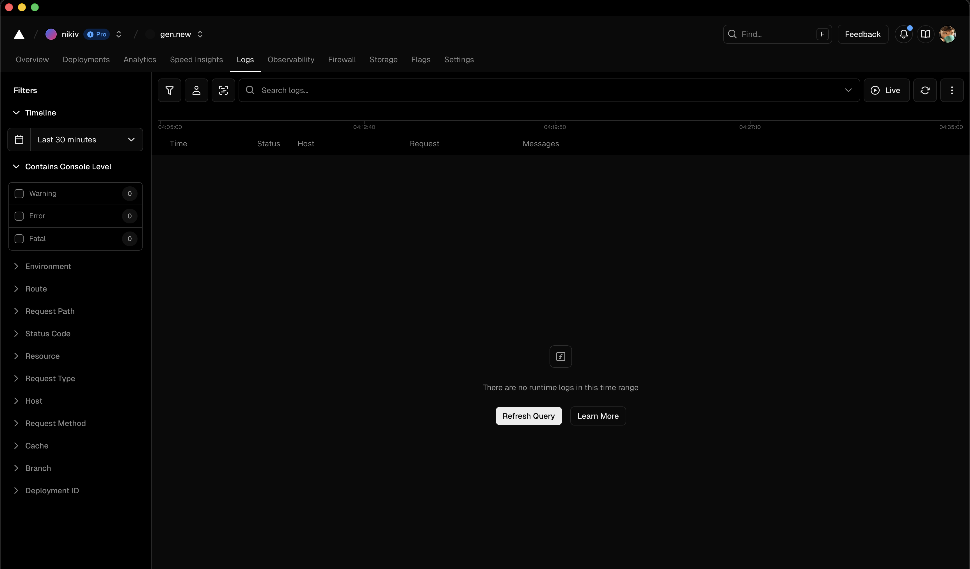Image resolution: width=970 pixels, height=569 pixels.
Task: Focus the Find input field
Action: (777, 34)
